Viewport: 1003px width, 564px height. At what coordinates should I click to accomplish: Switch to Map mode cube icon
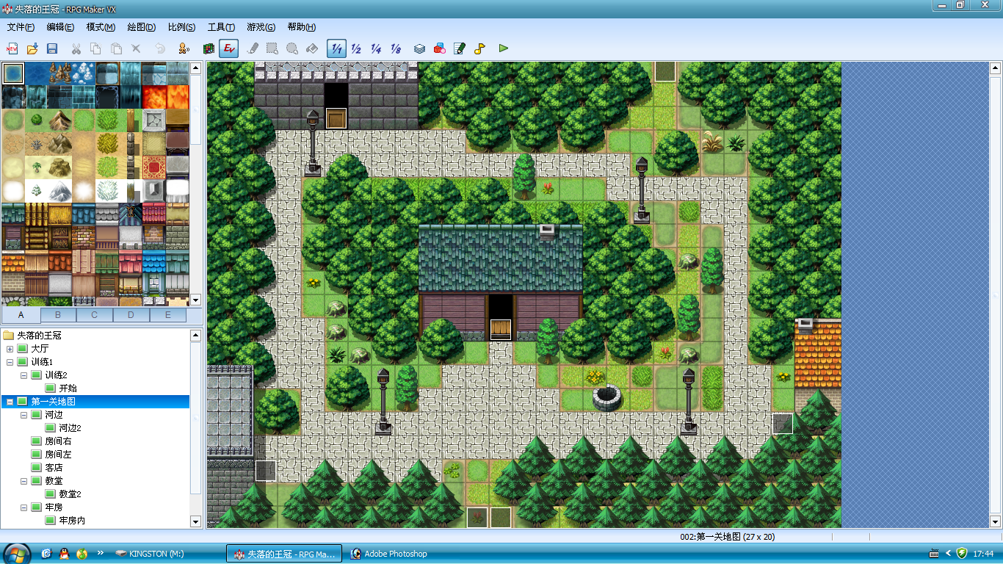209,48
